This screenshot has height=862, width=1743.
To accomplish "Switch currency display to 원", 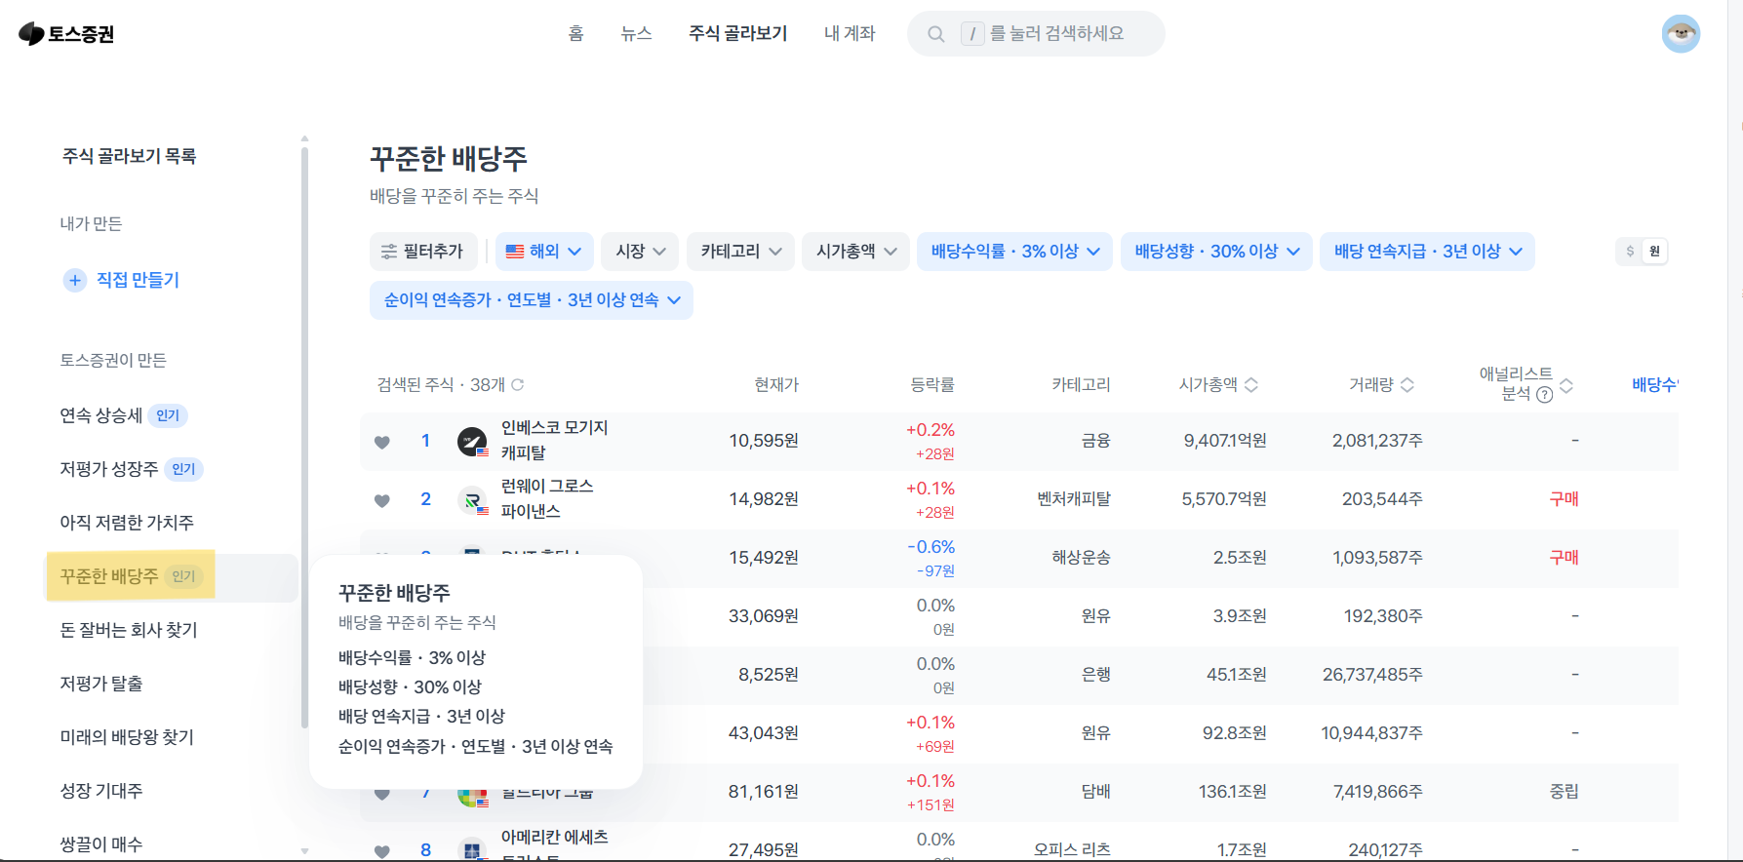I will (x=1654, y=252).
